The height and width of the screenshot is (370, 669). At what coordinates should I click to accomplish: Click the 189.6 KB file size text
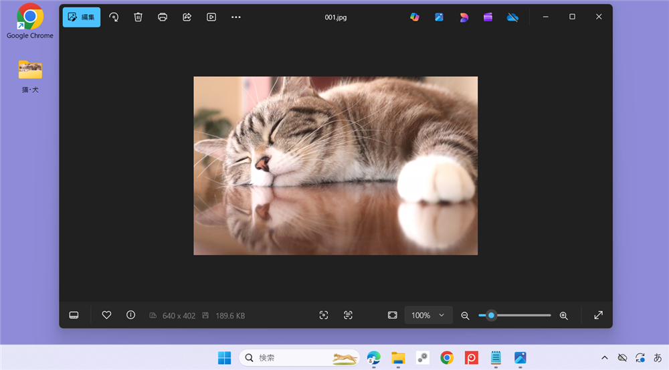[x=230, y=316]
